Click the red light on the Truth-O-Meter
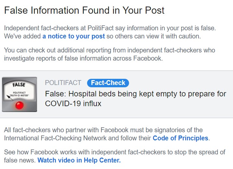This screenshot has width=233, height=169. (x=19, y=105)
